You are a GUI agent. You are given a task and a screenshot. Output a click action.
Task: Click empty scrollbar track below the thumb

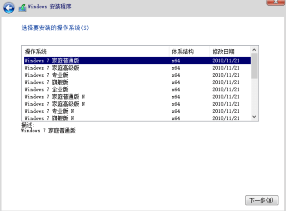coord(255,97)
